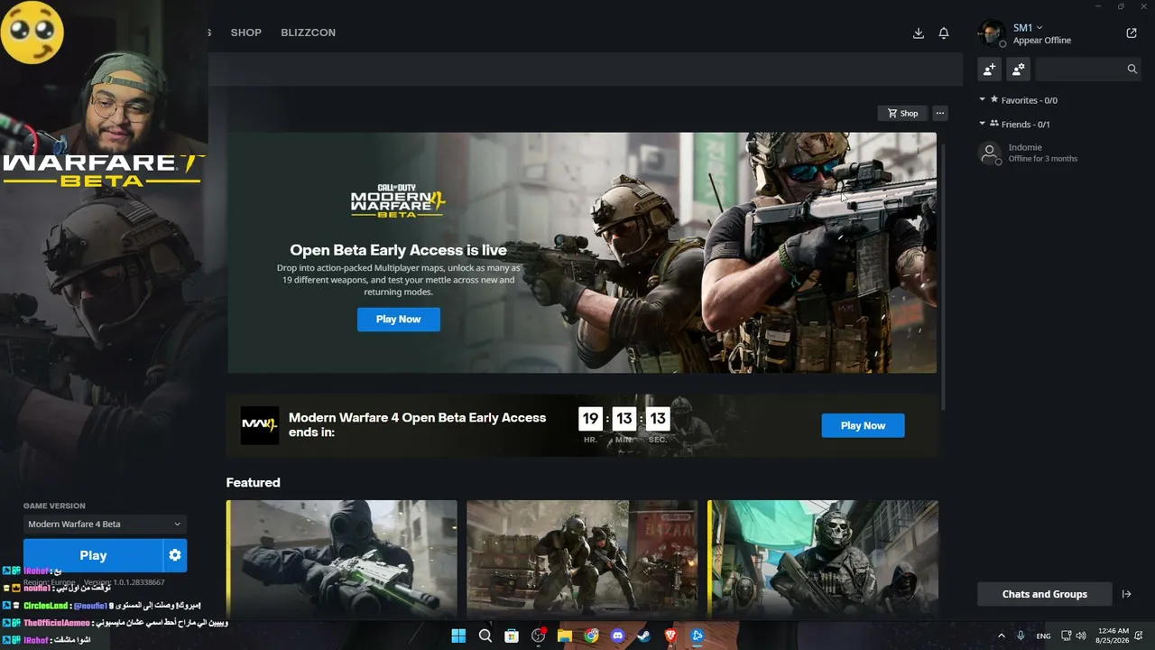
Task: Click the Add a Friend icon
Action: pyautogui.click(x=990, y=69)
